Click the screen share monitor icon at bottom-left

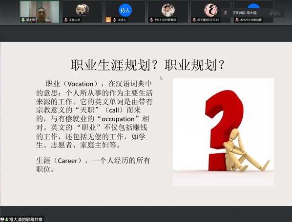tap(2, 220)
